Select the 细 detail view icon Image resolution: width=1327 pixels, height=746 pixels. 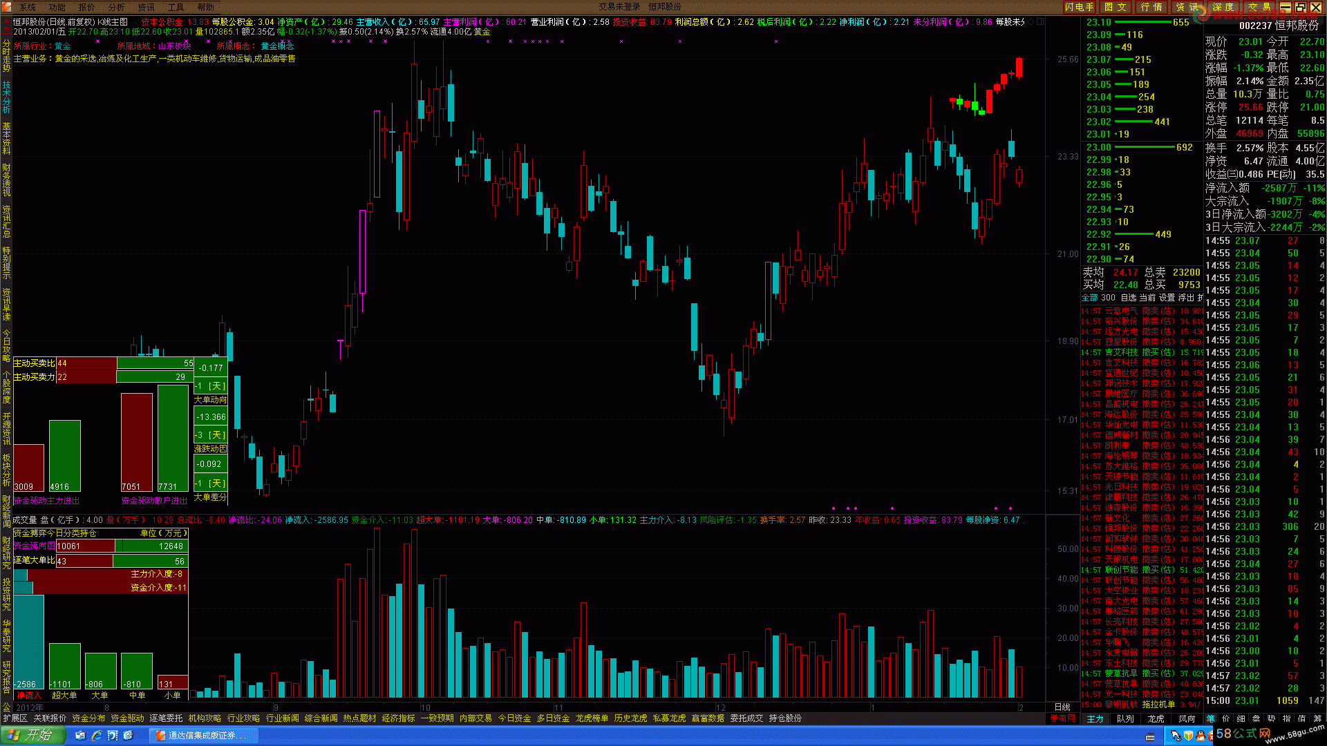coord(1241,718)
